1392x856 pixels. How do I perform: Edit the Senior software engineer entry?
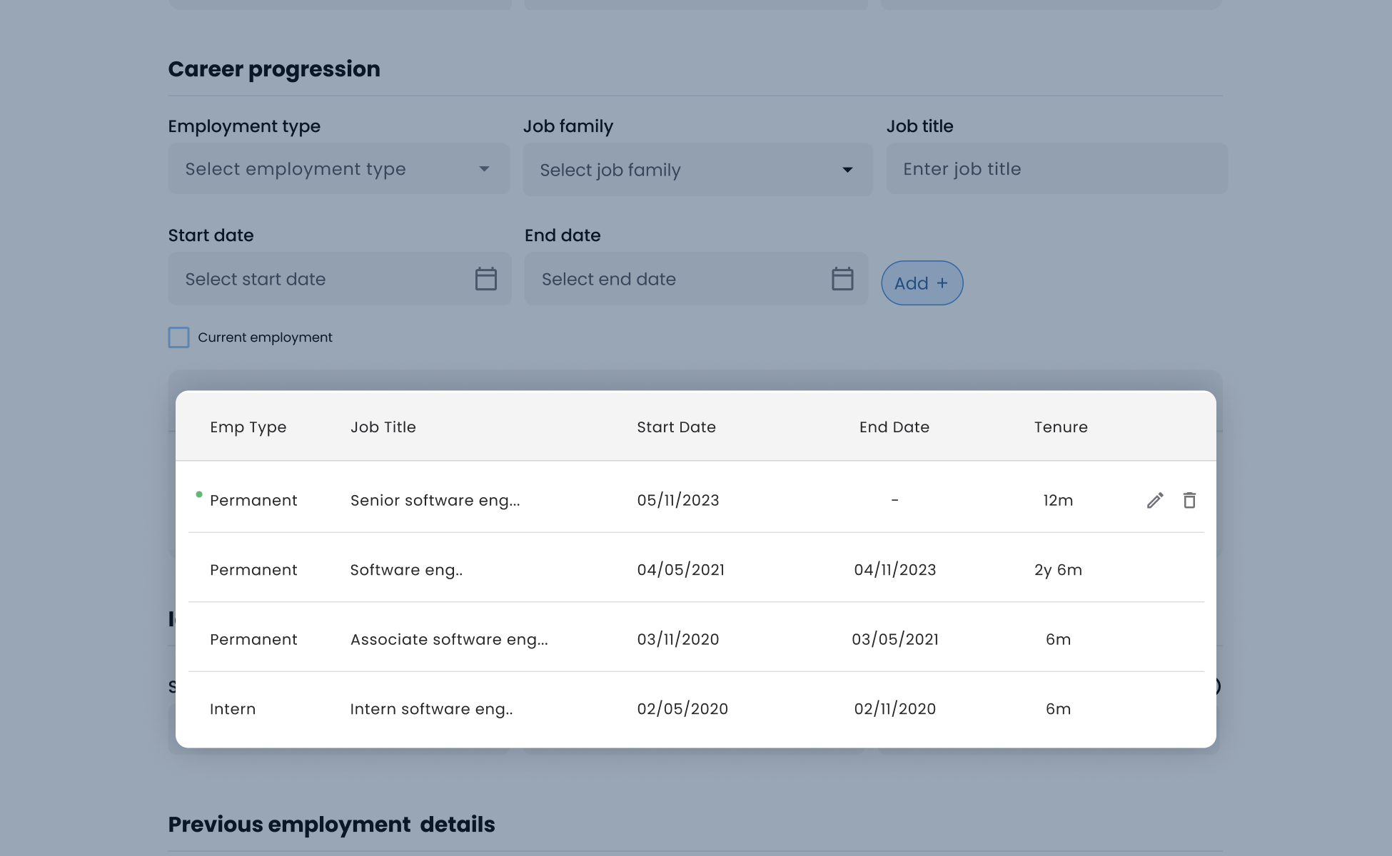coord(1155,500)
